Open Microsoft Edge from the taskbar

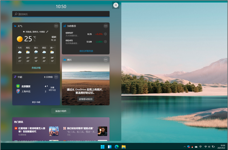[117, 147]
